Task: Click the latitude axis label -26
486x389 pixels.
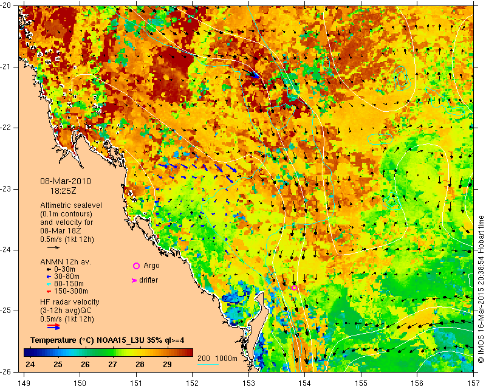Action: [x=6, y=371]
